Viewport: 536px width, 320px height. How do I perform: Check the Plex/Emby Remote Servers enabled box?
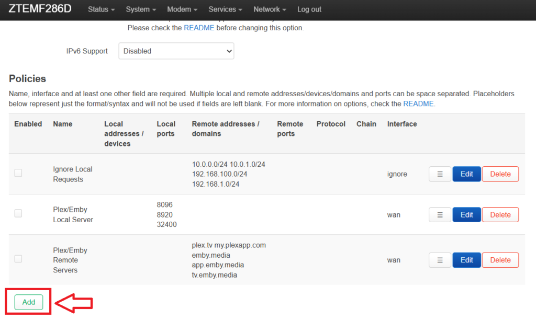click(x=18, y=259)
